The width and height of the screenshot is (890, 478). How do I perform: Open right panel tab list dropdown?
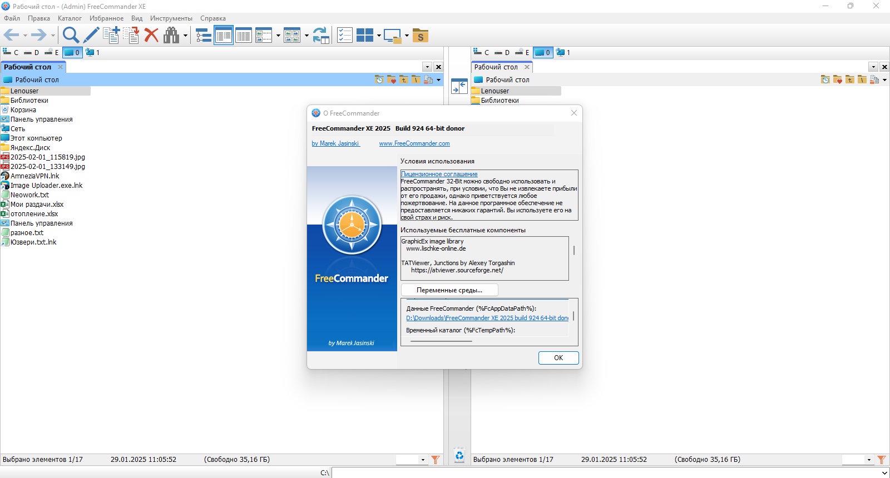873,67
